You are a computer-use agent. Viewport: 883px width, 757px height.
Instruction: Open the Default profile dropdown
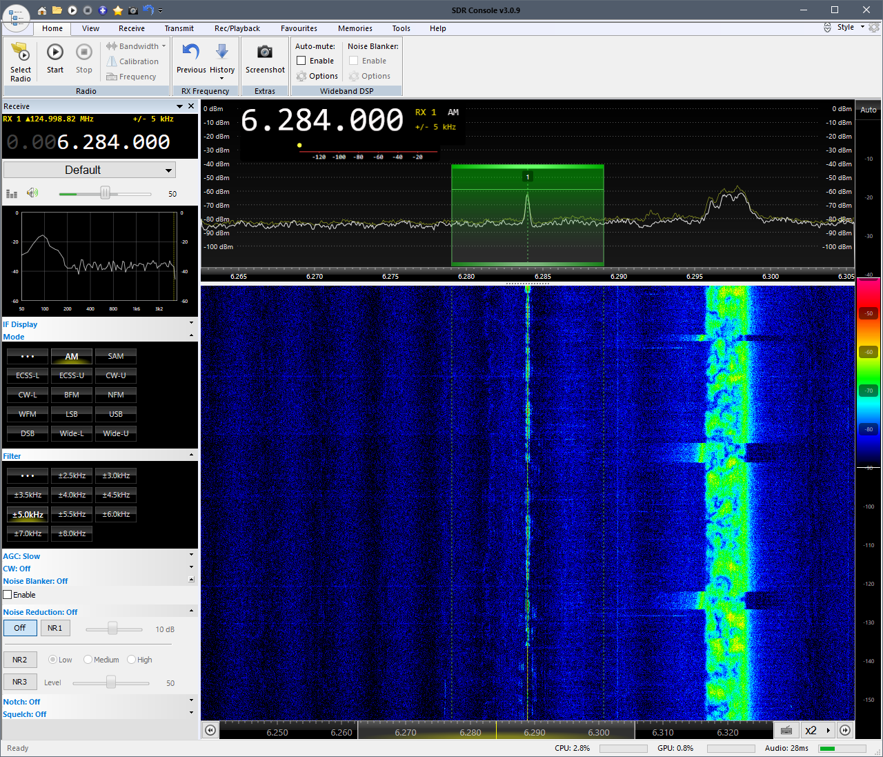[x=90, y=170]
